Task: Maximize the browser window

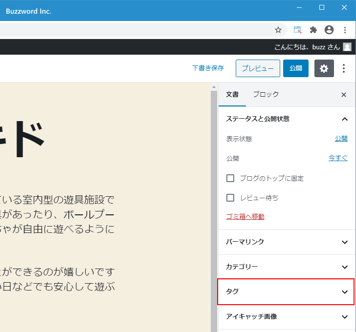Action: [322, 7]
